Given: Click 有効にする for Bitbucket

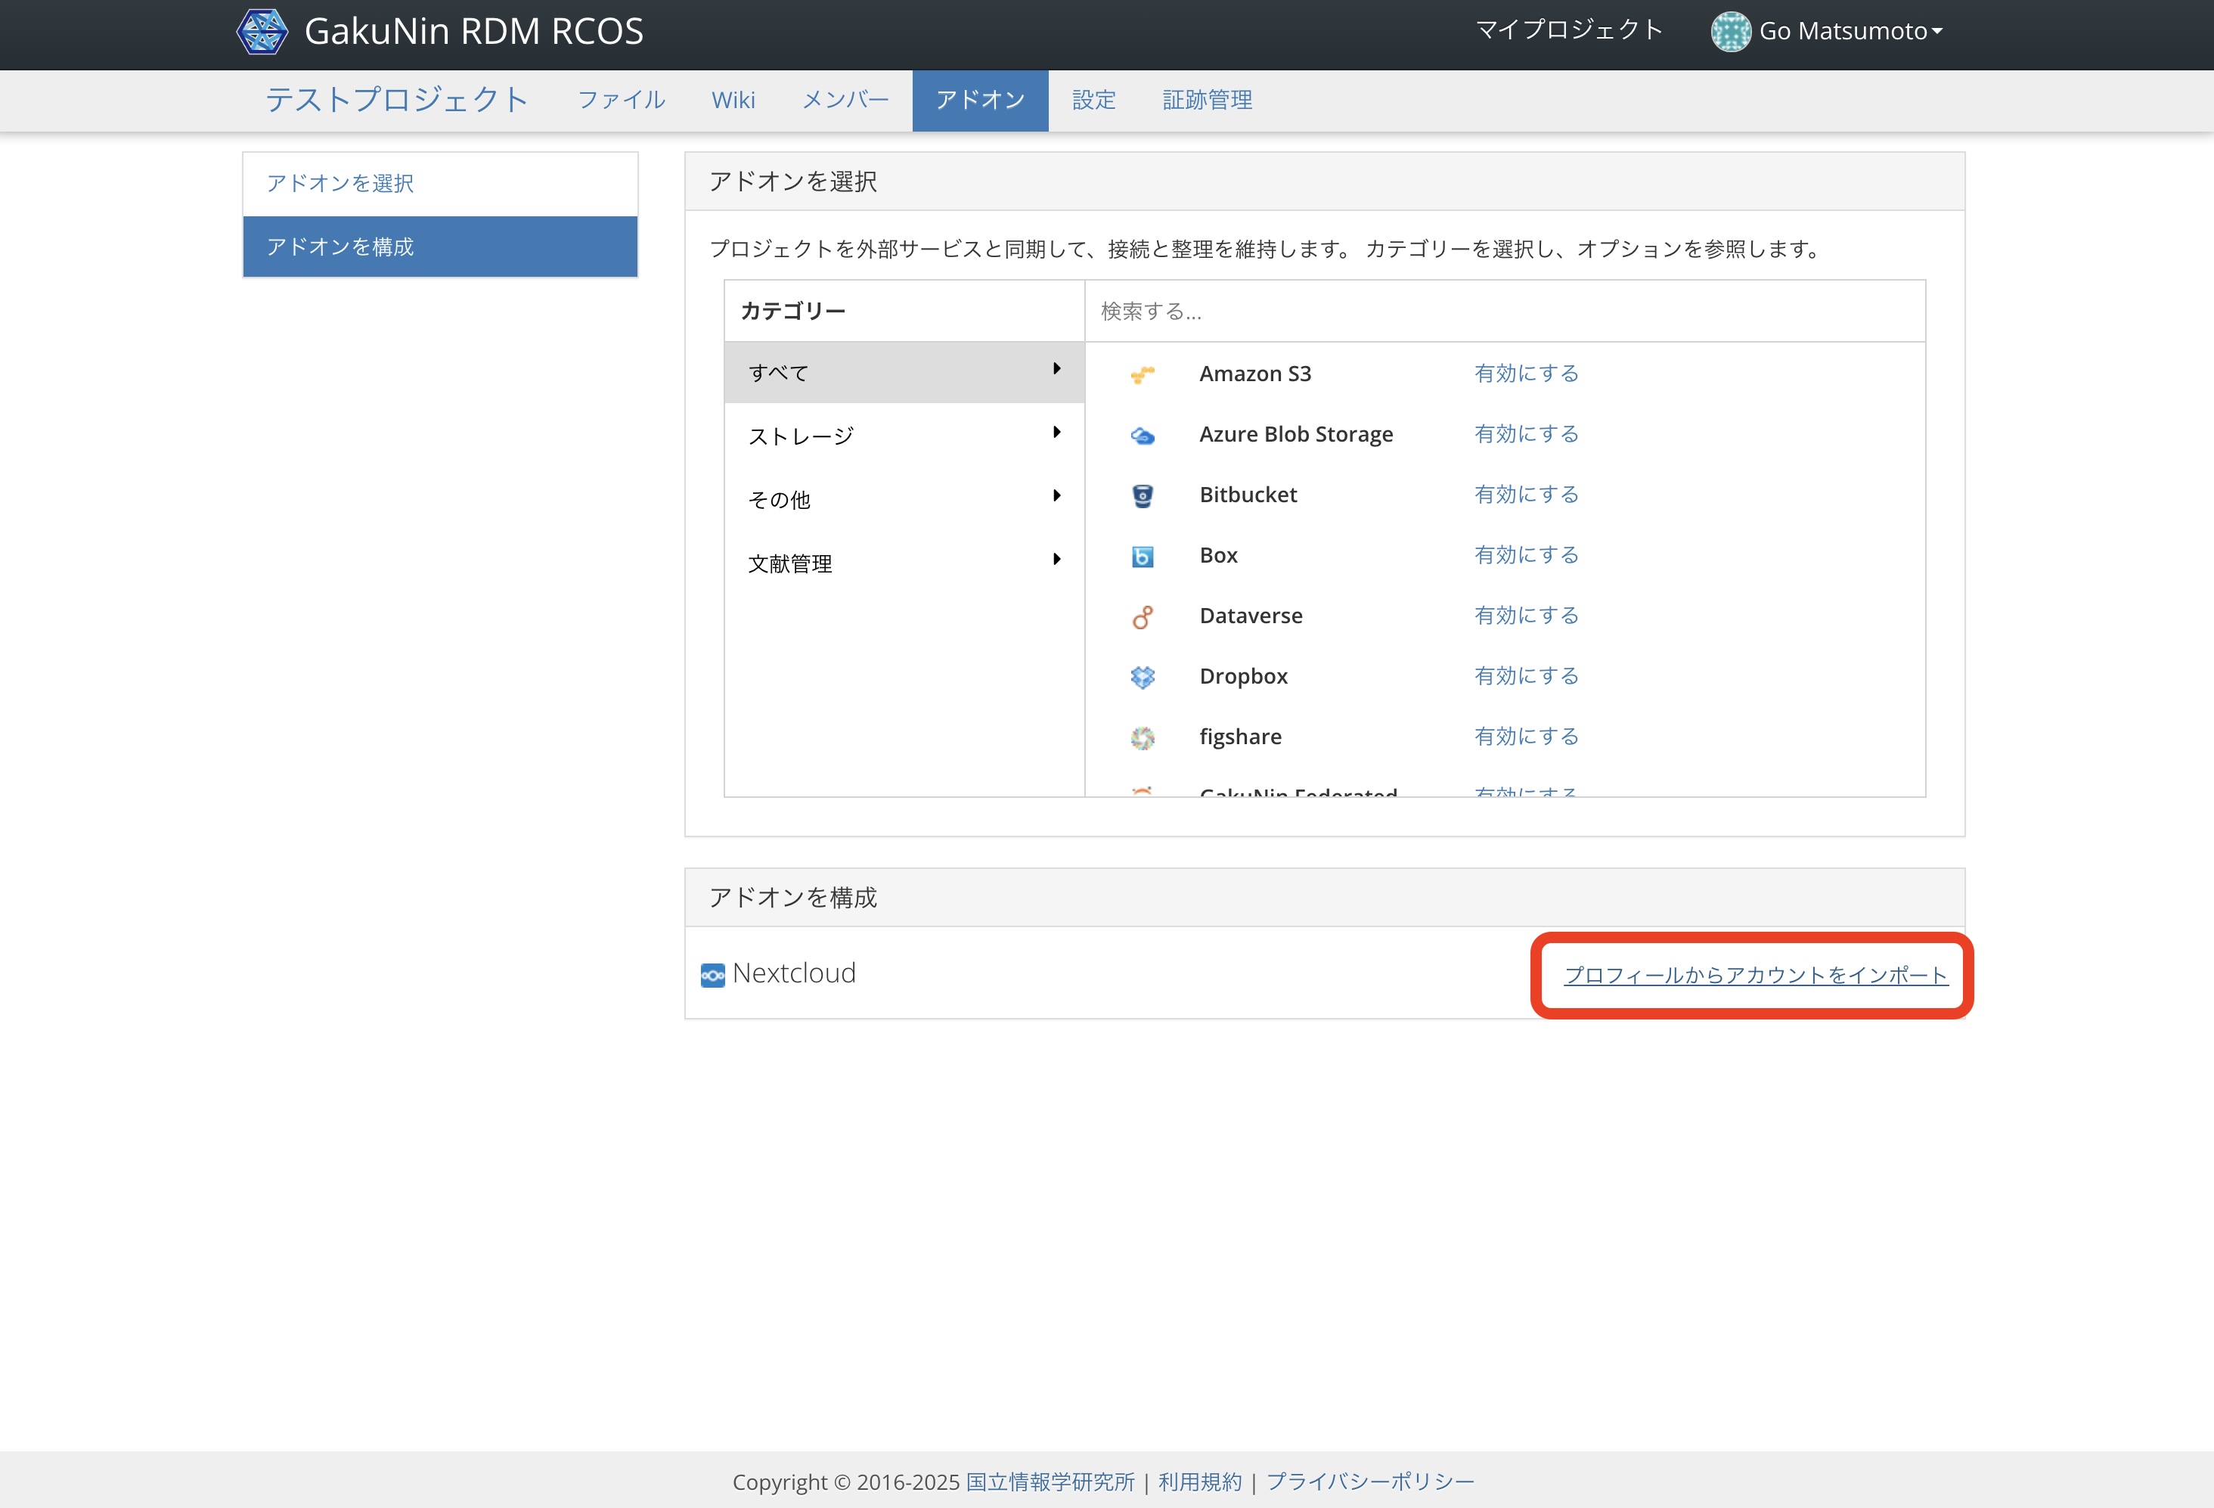Looking at the screenshot, I should point(1526,495).
